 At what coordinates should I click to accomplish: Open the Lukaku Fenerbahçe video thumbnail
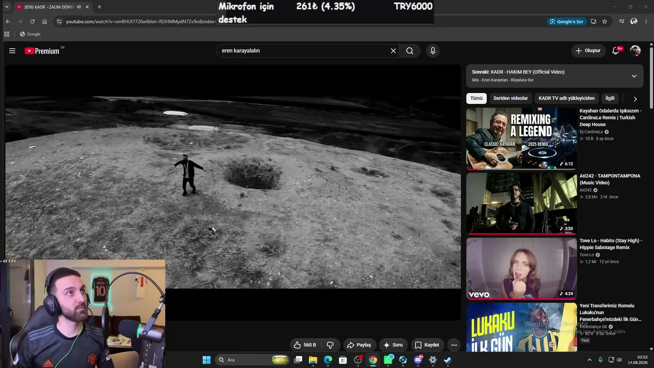[x=521, y=327]
